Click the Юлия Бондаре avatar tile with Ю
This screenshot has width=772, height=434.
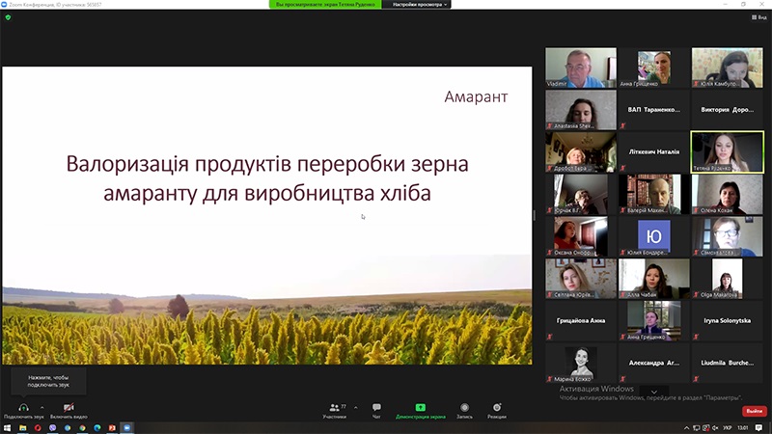654,236
